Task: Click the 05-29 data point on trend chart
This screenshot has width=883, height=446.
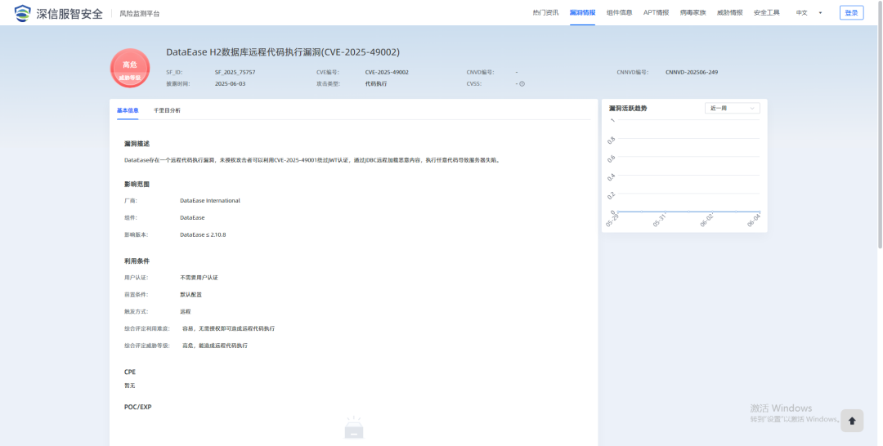Action: coord(618,212)
